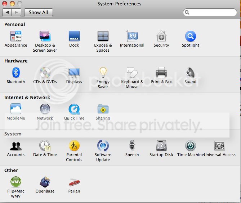241x203 pixels.
Task: Click the Show All button
Action: (x=39, y=12)
